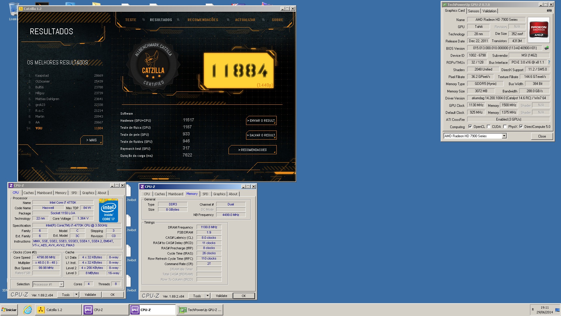Click the Instructions list in CPU-Z
This screenshot has height=316, width=561.
click(x=77, y=243)
